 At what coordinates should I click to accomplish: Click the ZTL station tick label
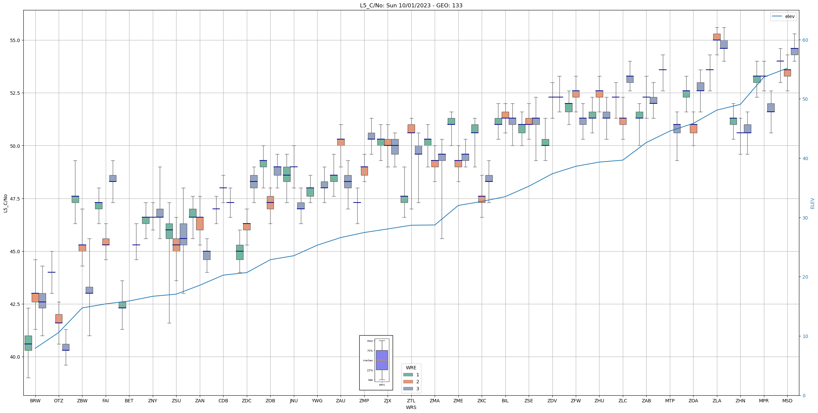[411, 401]
